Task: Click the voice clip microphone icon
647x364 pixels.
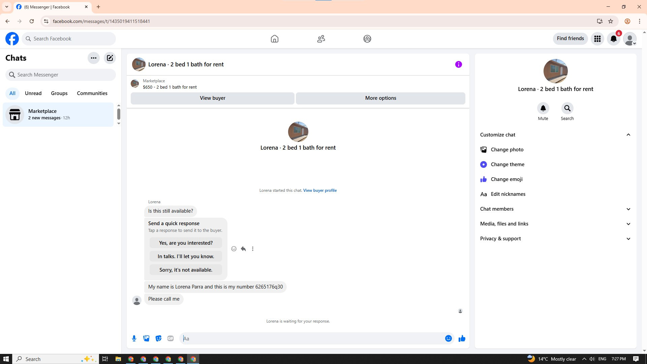Action: (134, 338)
